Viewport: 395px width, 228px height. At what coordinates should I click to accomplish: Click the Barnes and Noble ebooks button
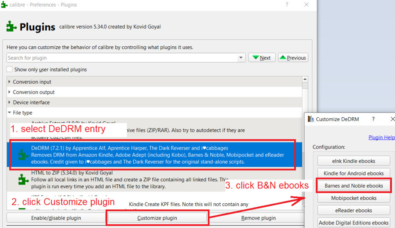point(354,186)
